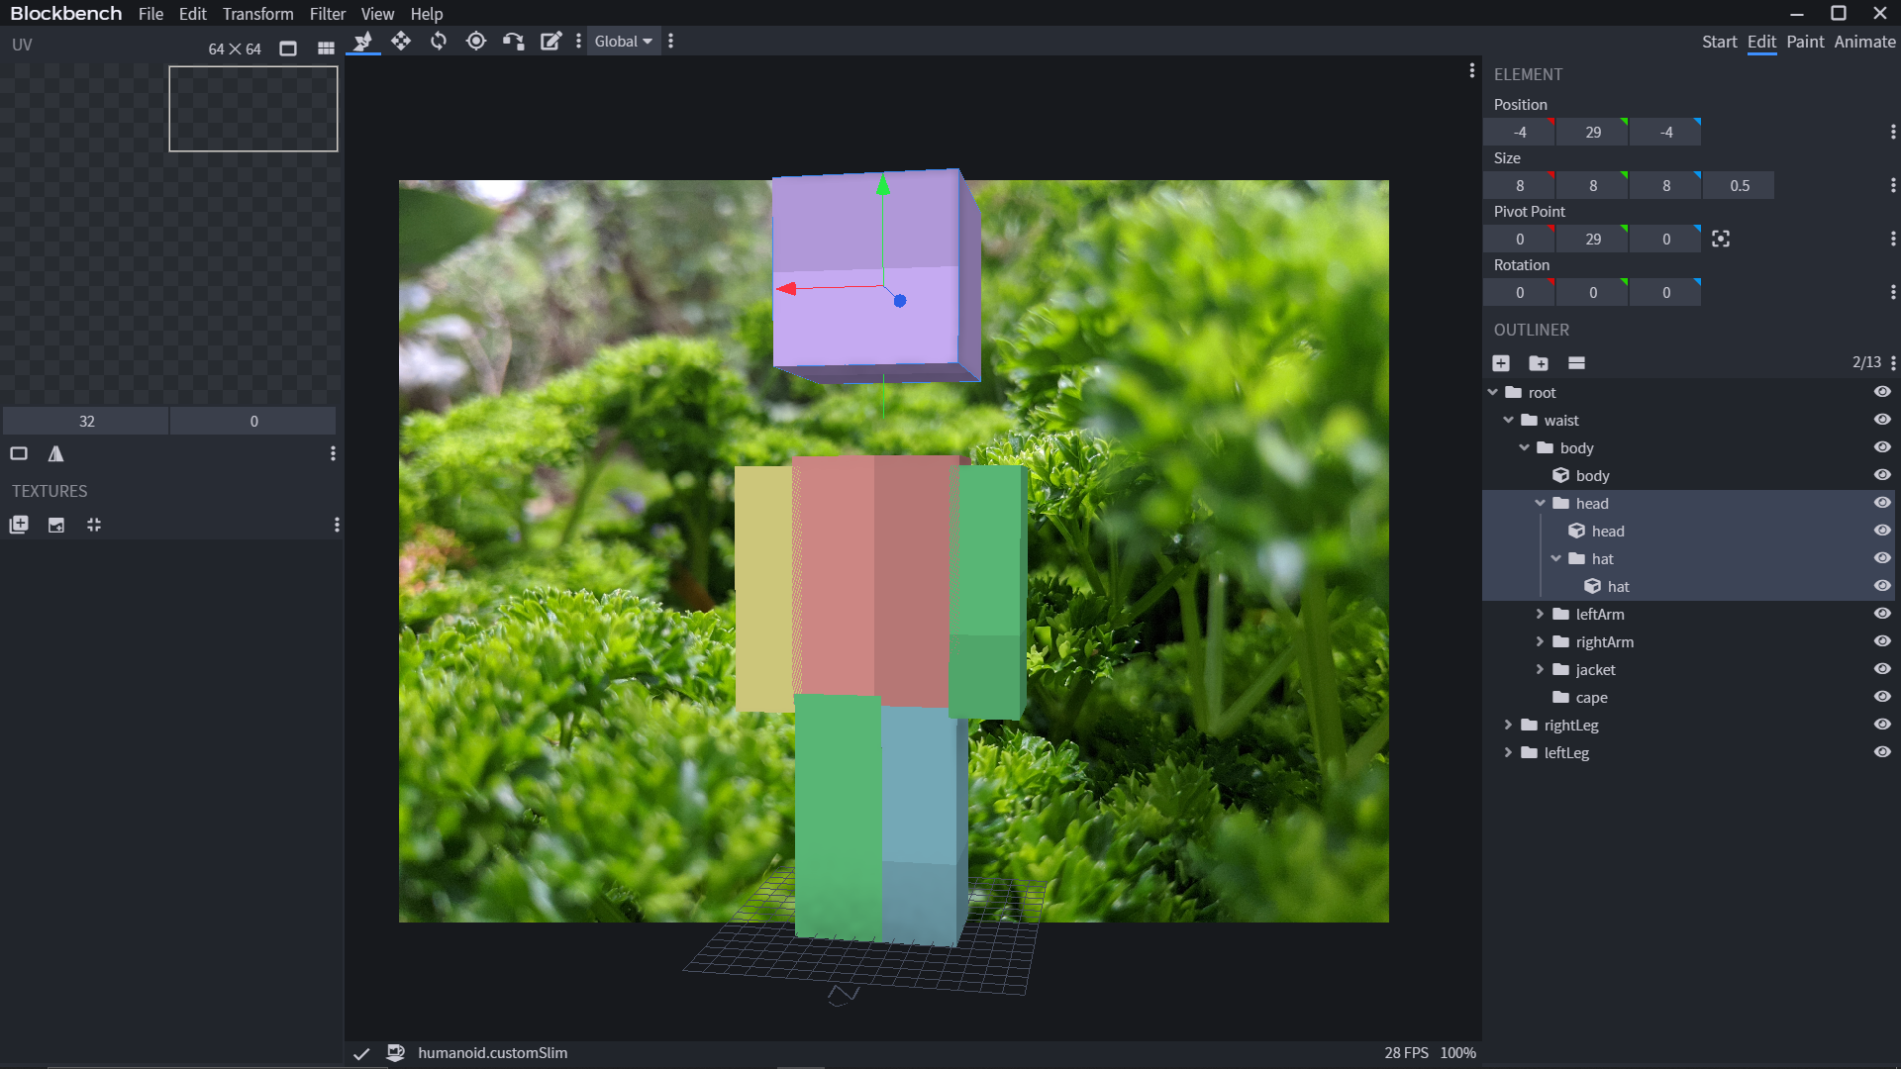Hide the leftArm group visibility
The height and width of the screenshot is (1069, 1901).
click(1882, 614)
